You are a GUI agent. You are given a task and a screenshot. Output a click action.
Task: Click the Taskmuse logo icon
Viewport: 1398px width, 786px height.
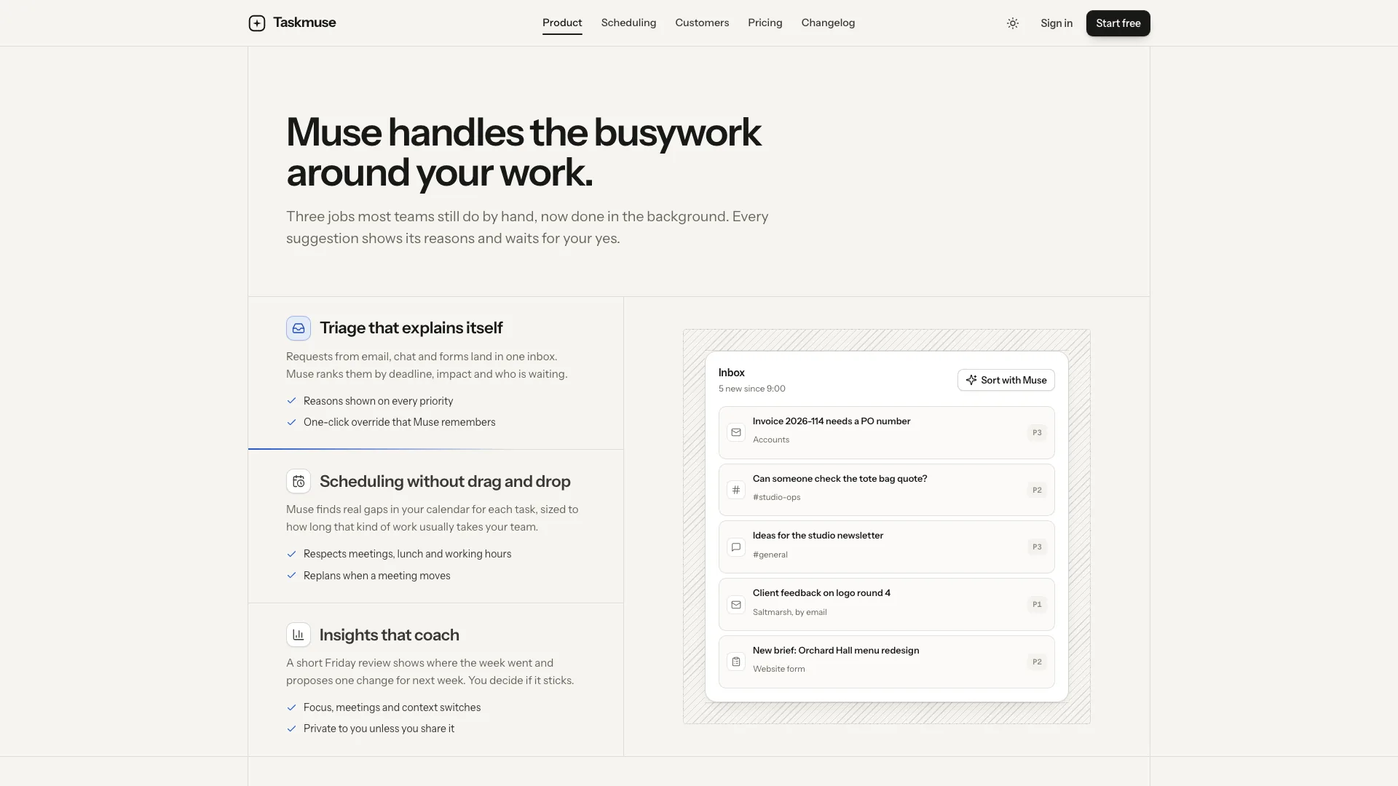pos(257,23)
